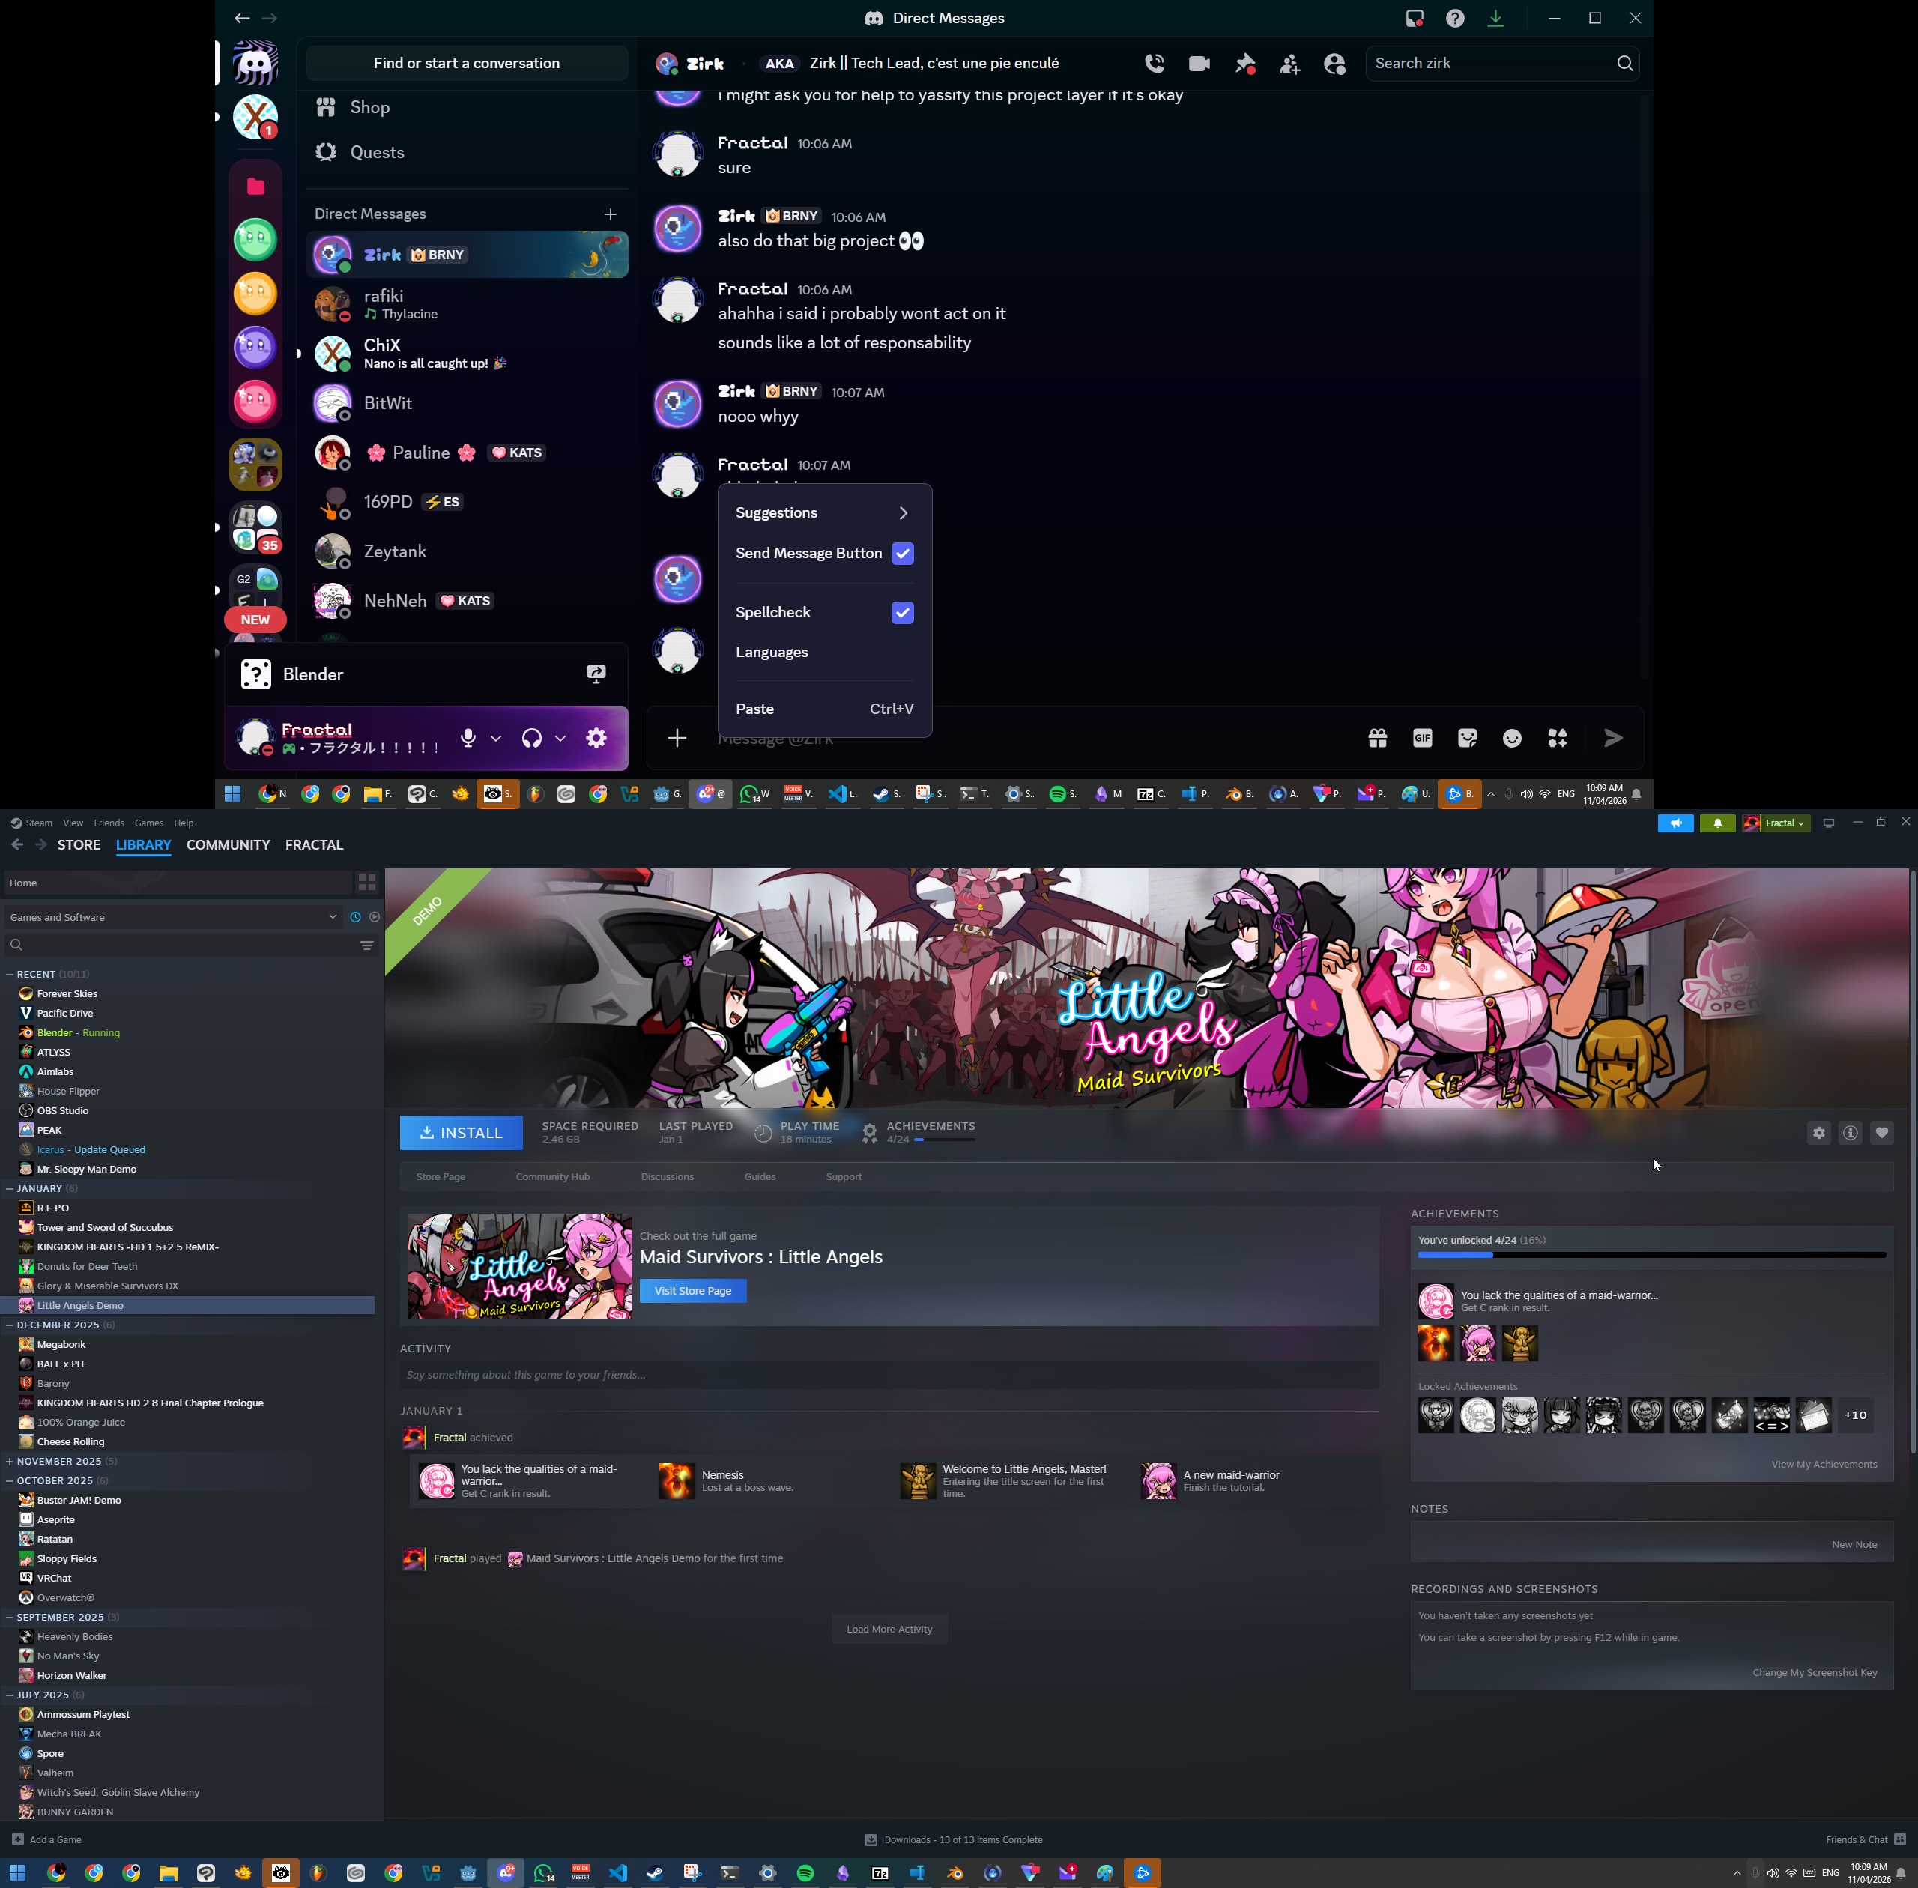The width and height of the screenshot is (1918, 1888).
Task: Mute the Discord microphone
Action: point(468,738)
